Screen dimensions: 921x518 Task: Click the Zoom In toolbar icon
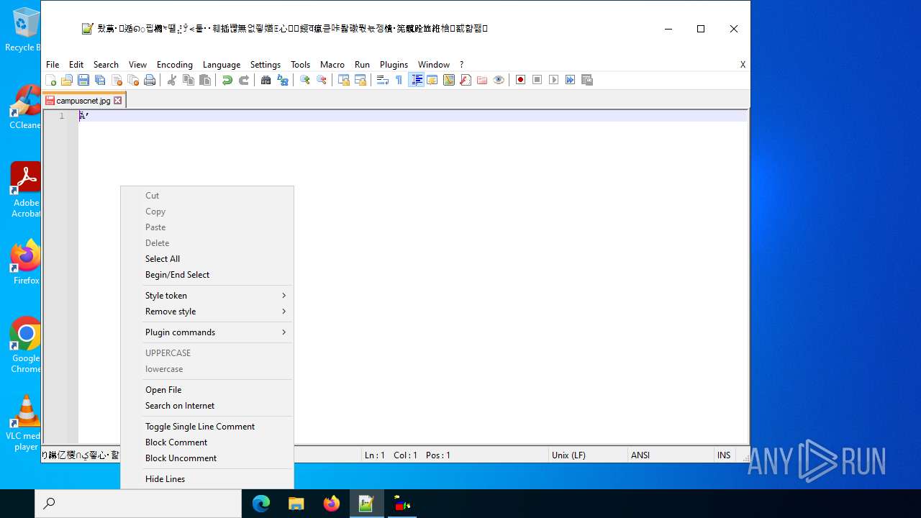(x=304, y=80)
